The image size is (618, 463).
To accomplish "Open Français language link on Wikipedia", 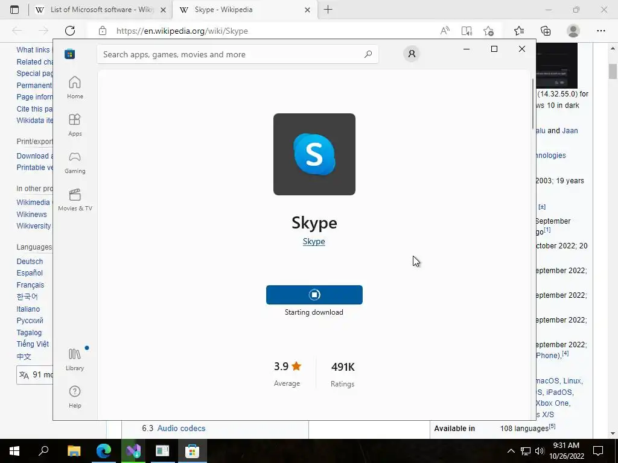I will [x=30, y=285].
